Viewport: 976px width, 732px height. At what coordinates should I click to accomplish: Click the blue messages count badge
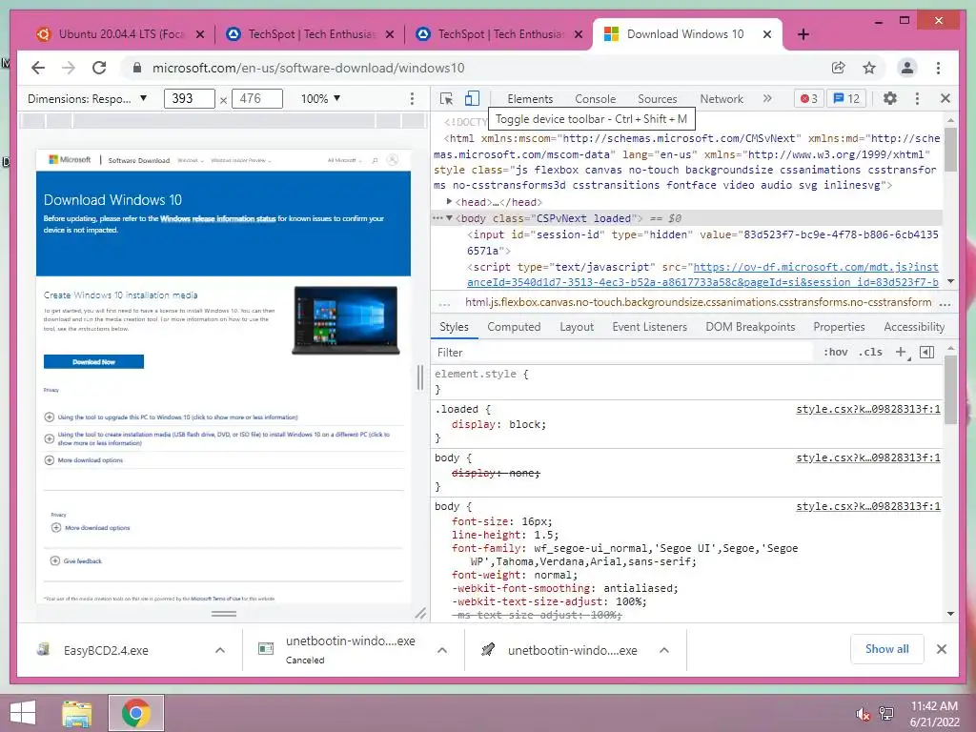click(846, 98)
